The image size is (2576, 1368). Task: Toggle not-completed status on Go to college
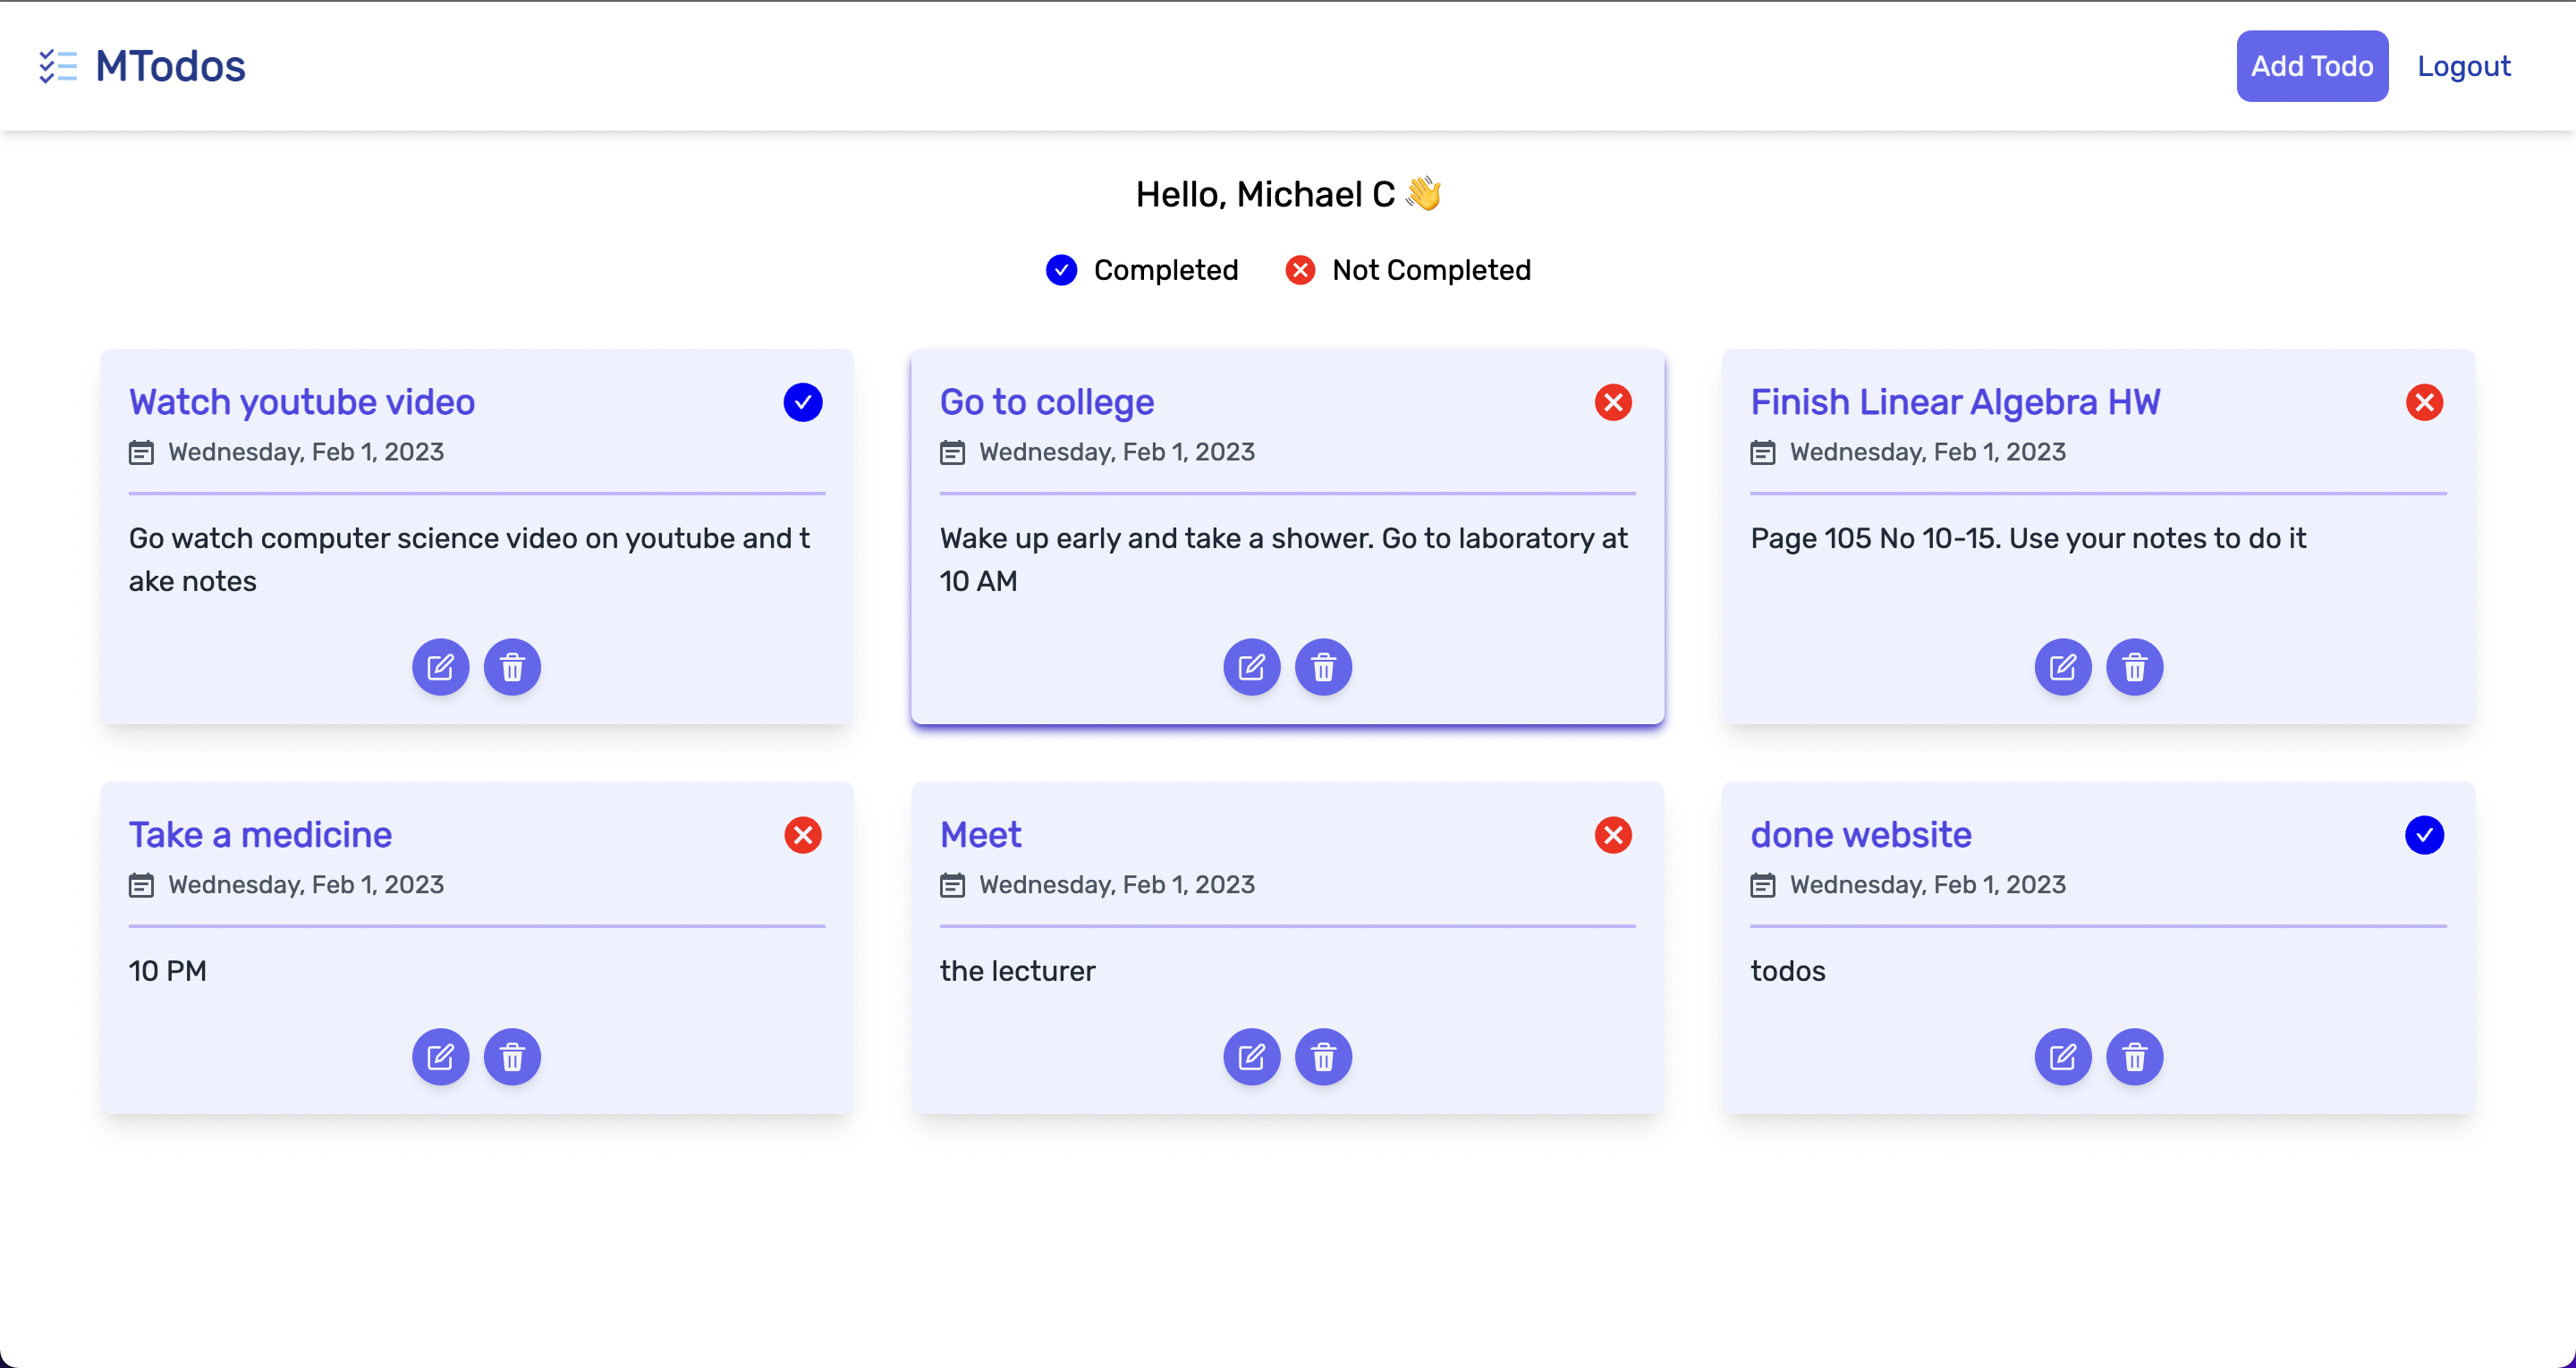1614,402
